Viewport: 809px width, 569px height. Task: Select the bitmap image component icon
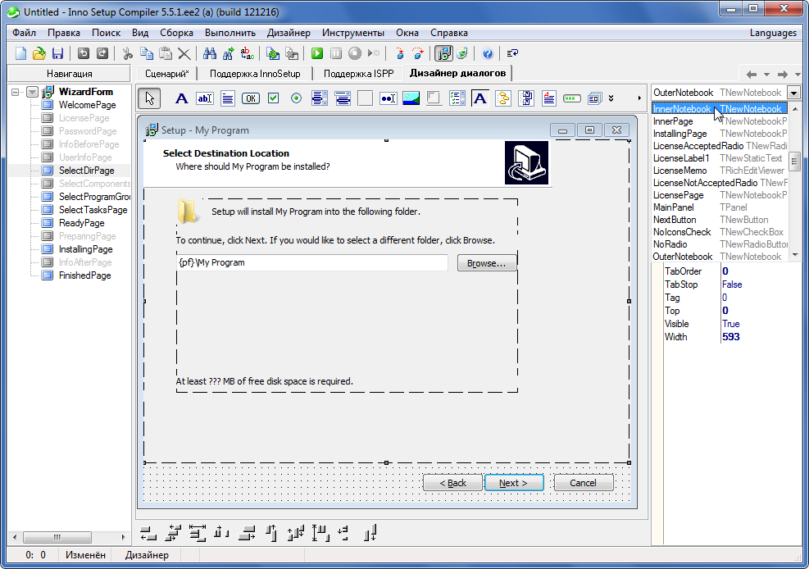[x=411, y=98]
